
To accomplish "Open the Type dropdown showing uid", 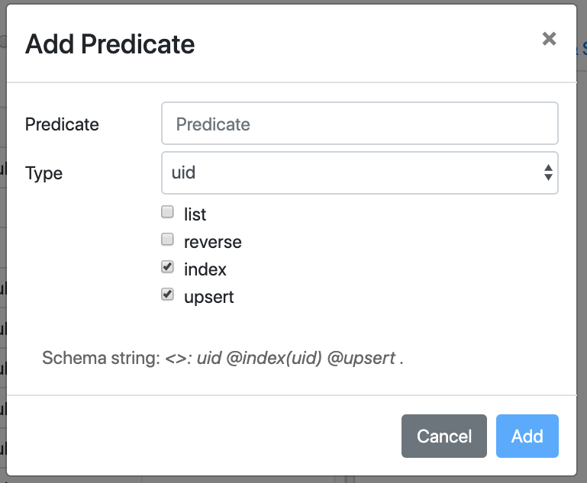I will click(x=351, y=172).
